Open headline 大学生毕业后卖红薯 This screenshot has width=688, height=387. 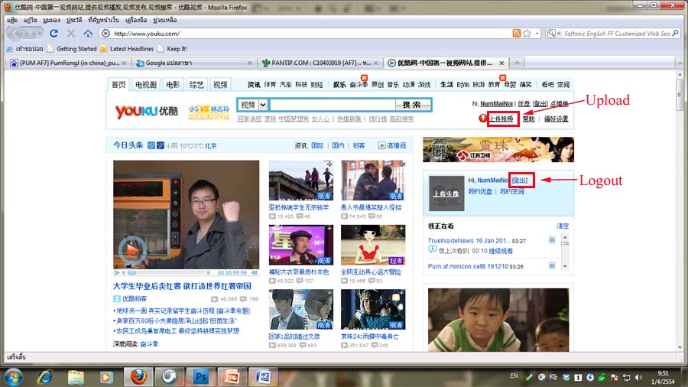click(x=182, y=286)
